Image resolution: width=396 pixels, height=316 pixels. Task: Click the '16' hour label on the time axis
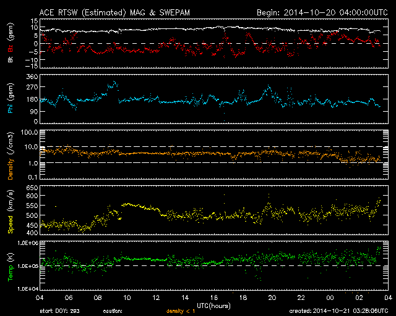214,297
